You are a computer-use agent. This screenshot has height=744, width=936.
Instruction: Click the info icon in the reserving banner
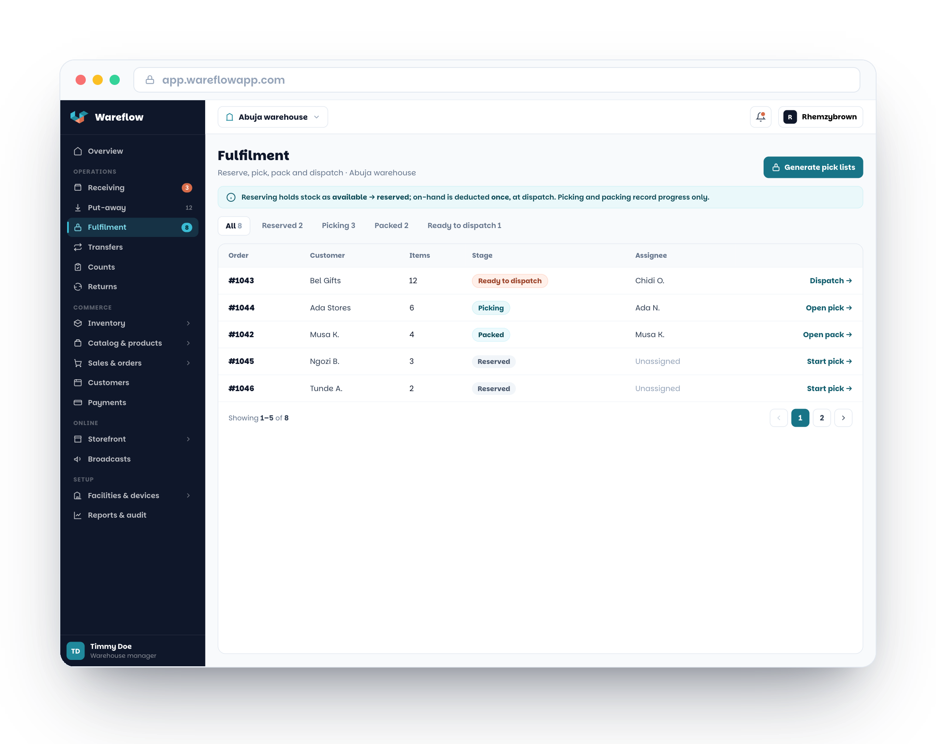click(231, 197)
